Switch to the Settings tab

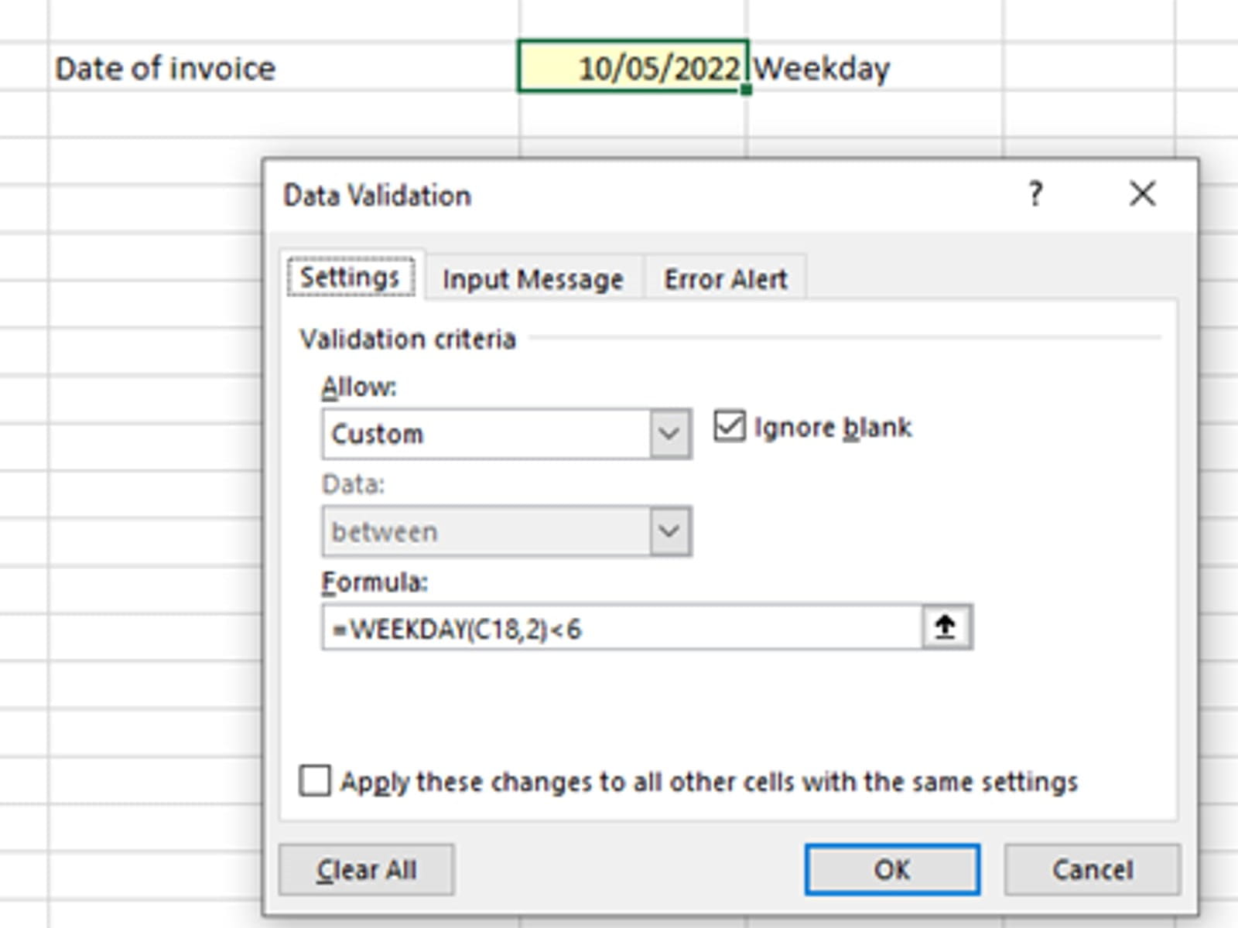(x=350, y=278)
